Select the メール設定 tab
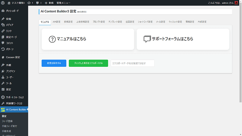 pos(161,22)
